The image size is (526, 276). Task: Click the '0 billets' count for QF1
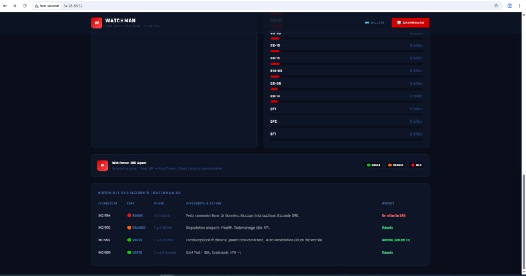point(416,109)
